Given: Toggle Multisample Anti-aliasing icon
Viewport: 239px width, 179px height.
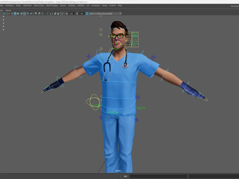Looking at the screenshot, I should [x=42, y=13].
